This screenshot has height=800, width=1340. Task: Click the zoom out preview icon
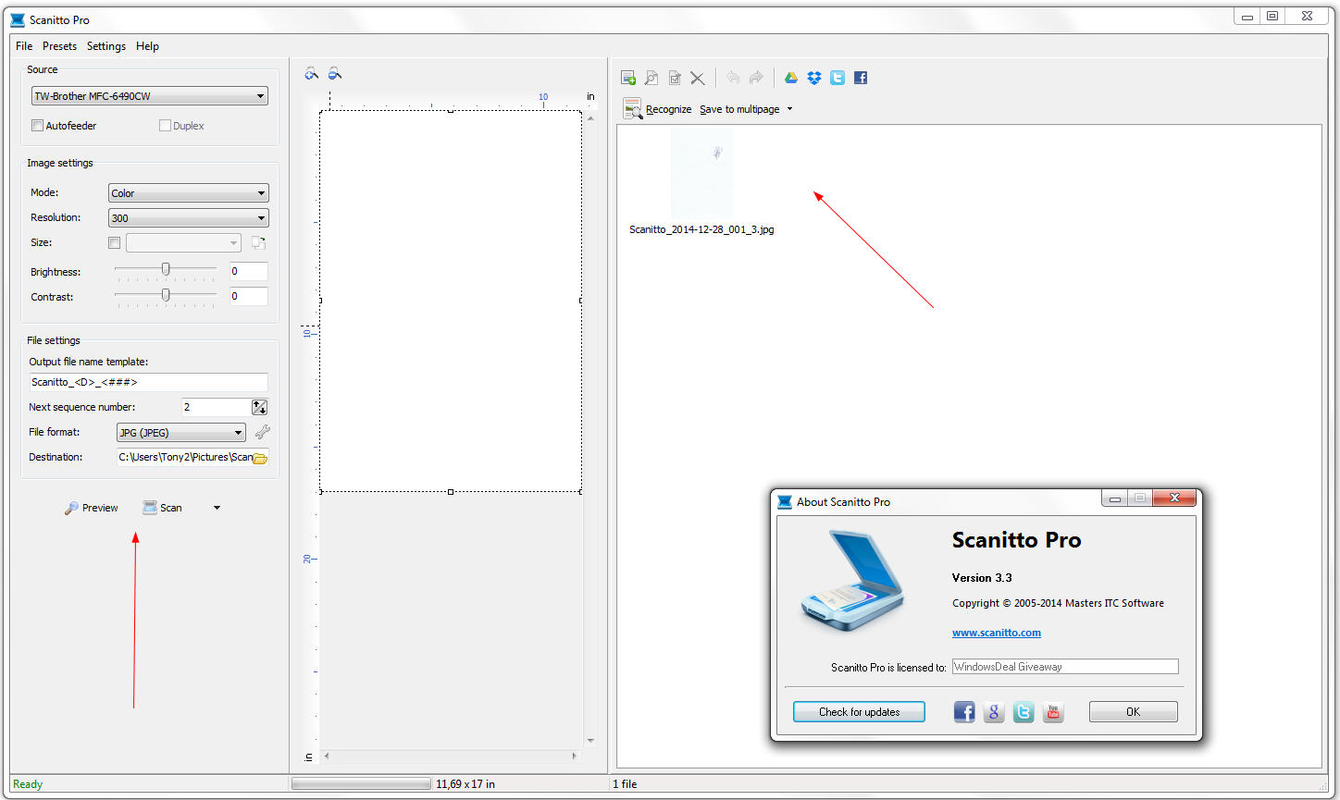click(335, 73)
